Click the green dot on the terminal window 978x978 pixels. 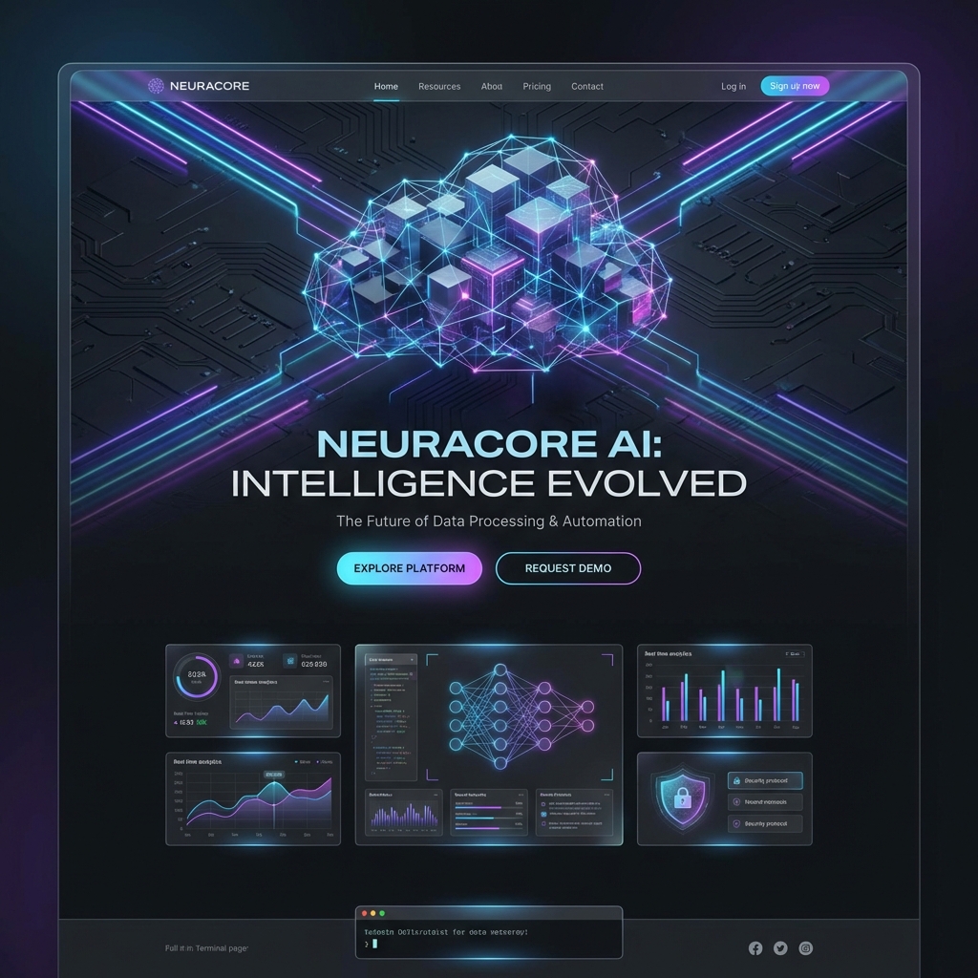(382, 912)
